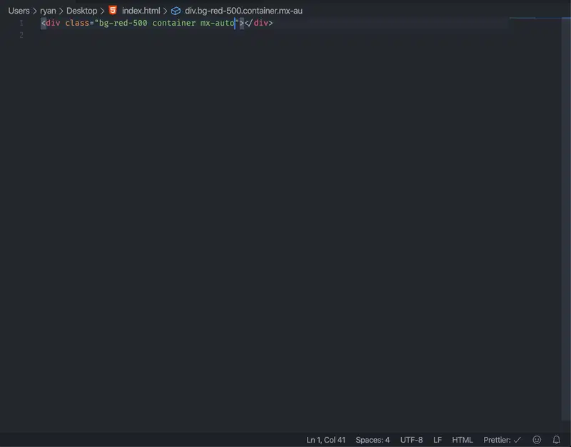571x447 pixels.
Task: Open Go to Line via Ln 1, Col 41
Action: [325, 440]
